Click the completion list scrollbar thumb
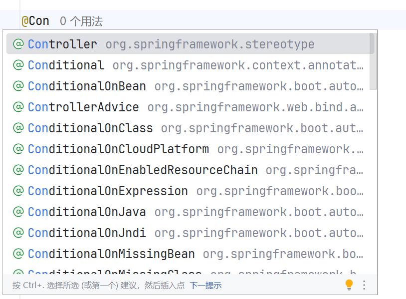 [x=373, y=61]
